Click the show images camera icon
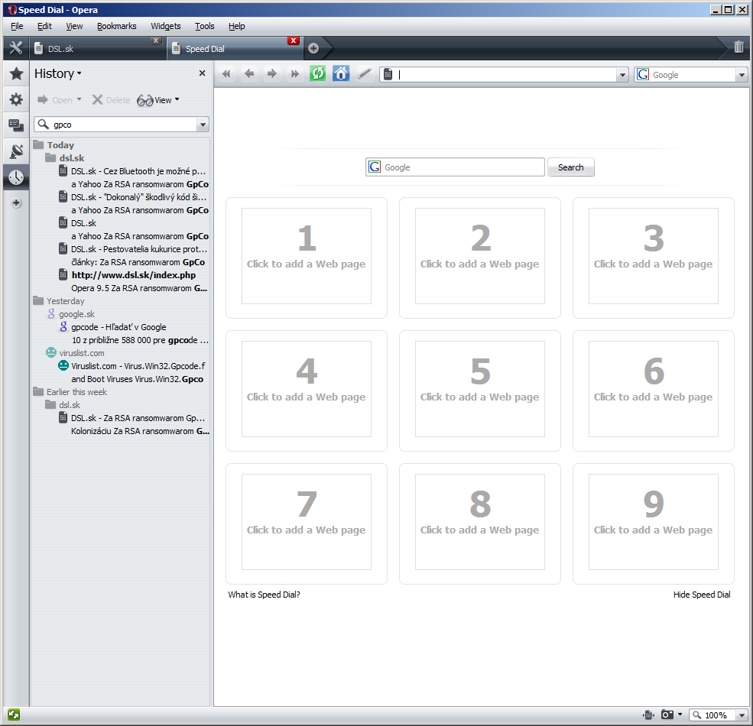The width and height of the screenshot is (753, 726). [x=667, y=715]
